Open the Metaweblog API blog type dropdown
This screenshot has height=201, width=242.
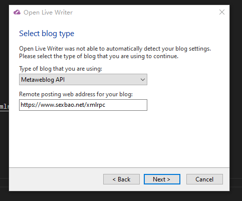pos(83,80)
